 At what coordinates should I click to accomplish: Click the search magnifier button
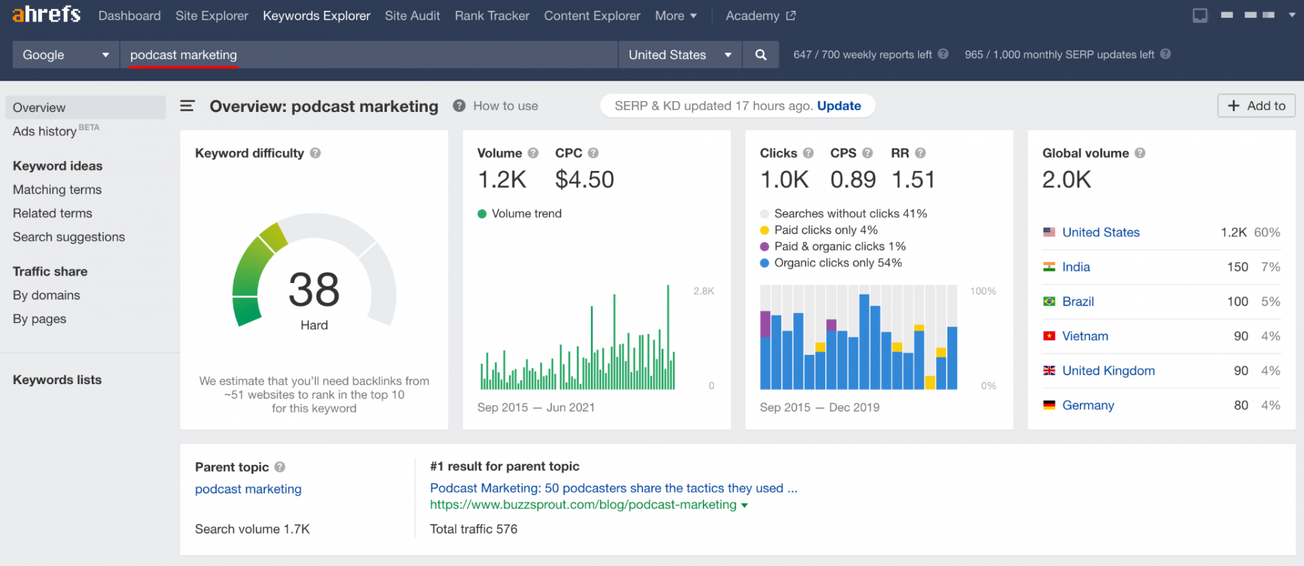coord(761,55)
